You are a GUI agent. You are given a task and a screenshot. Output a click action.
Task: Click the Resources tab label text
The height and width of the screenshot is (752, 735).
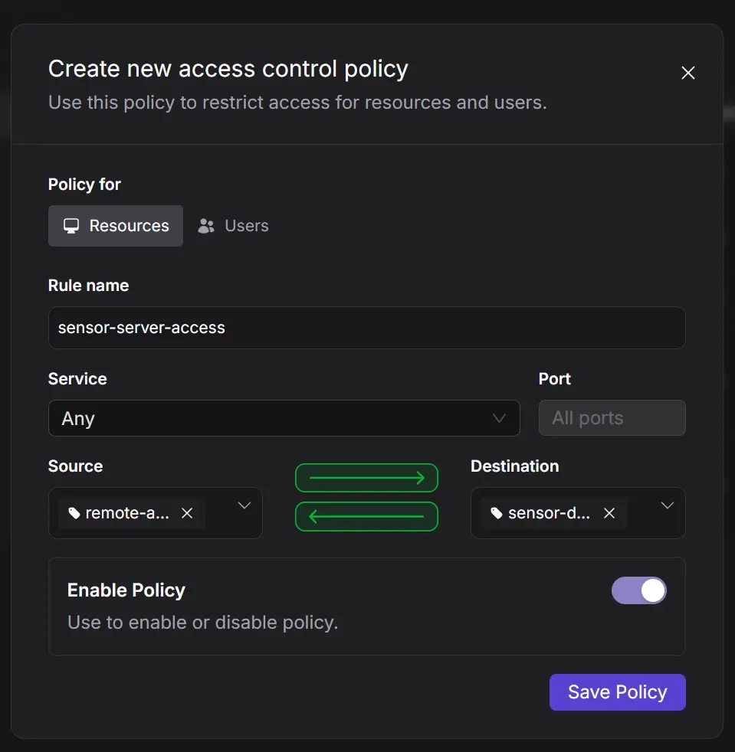129,226
